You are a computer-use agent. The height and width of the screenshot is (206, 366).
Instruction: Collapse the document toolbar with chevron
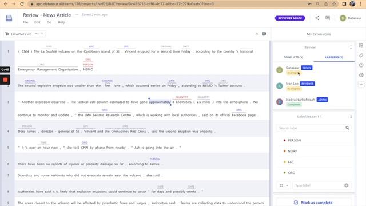coord(257,34)
